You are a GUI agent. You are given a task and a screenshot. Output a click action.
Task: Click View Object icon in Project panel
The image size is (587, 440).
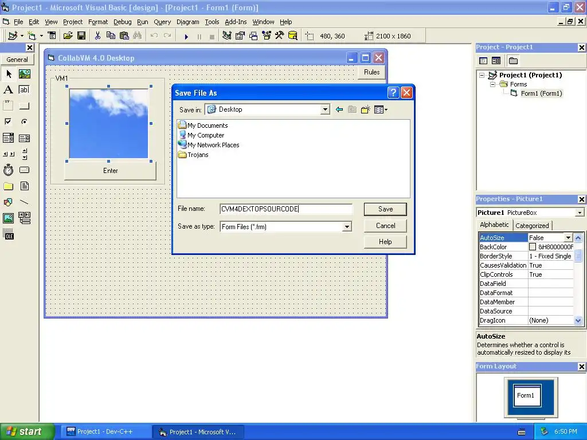click(496, 61)
